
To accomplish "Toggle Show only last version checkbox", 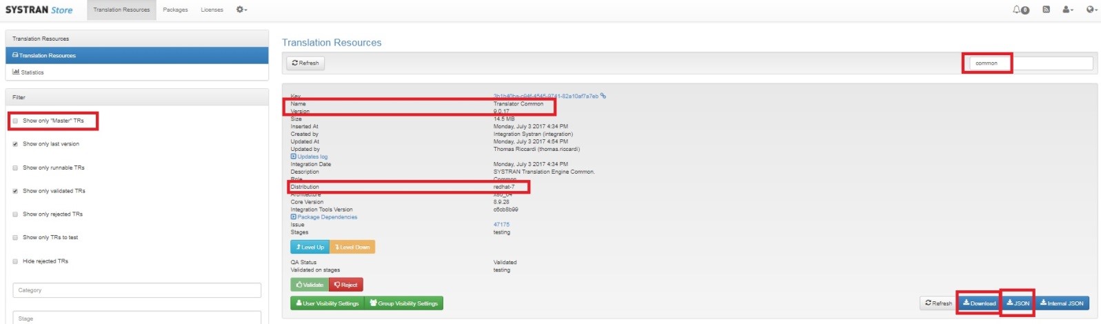I will coord(15,144).
